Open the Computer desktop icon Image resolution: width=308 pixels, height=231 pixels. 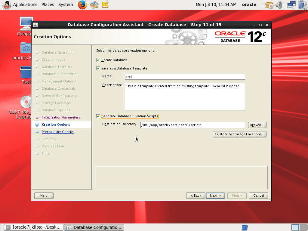(x=26, y=24)
